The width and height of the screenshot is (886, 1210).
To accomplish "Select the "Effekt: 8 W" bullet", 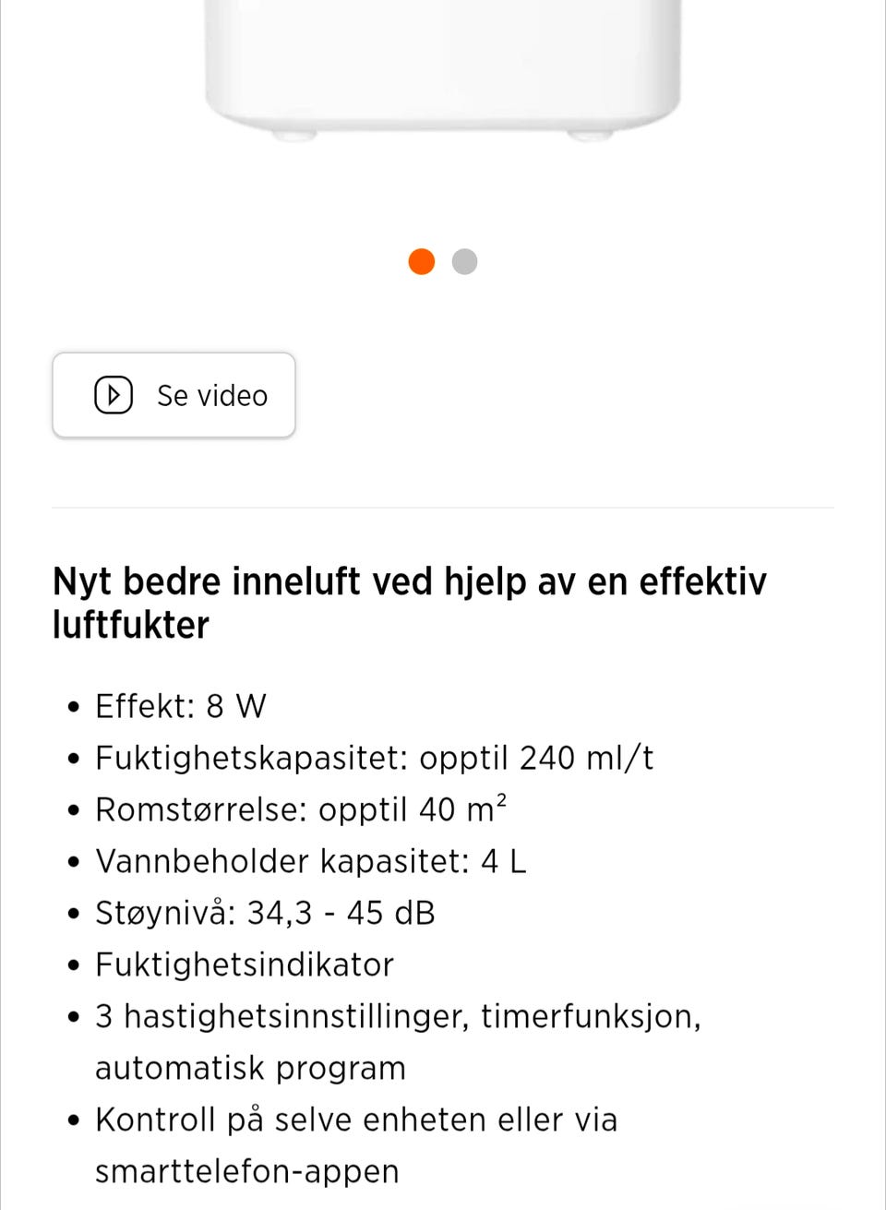I will [x=181, y=706].
